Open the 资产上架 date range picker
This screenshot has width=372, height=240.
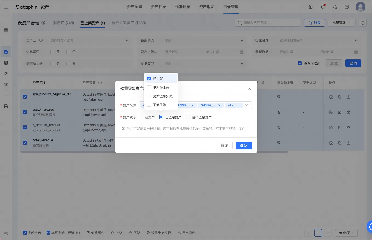point(204,52)
